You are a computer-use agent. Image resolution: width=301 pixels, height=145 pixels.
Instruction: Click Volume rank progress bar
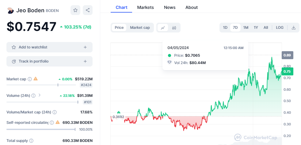tap(43, 102)
